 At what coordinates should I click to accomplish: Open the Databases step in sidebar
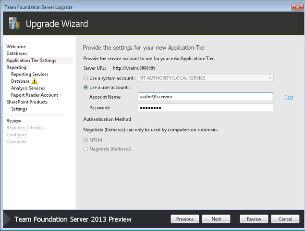pyautogui.click(x=16, y=53)
